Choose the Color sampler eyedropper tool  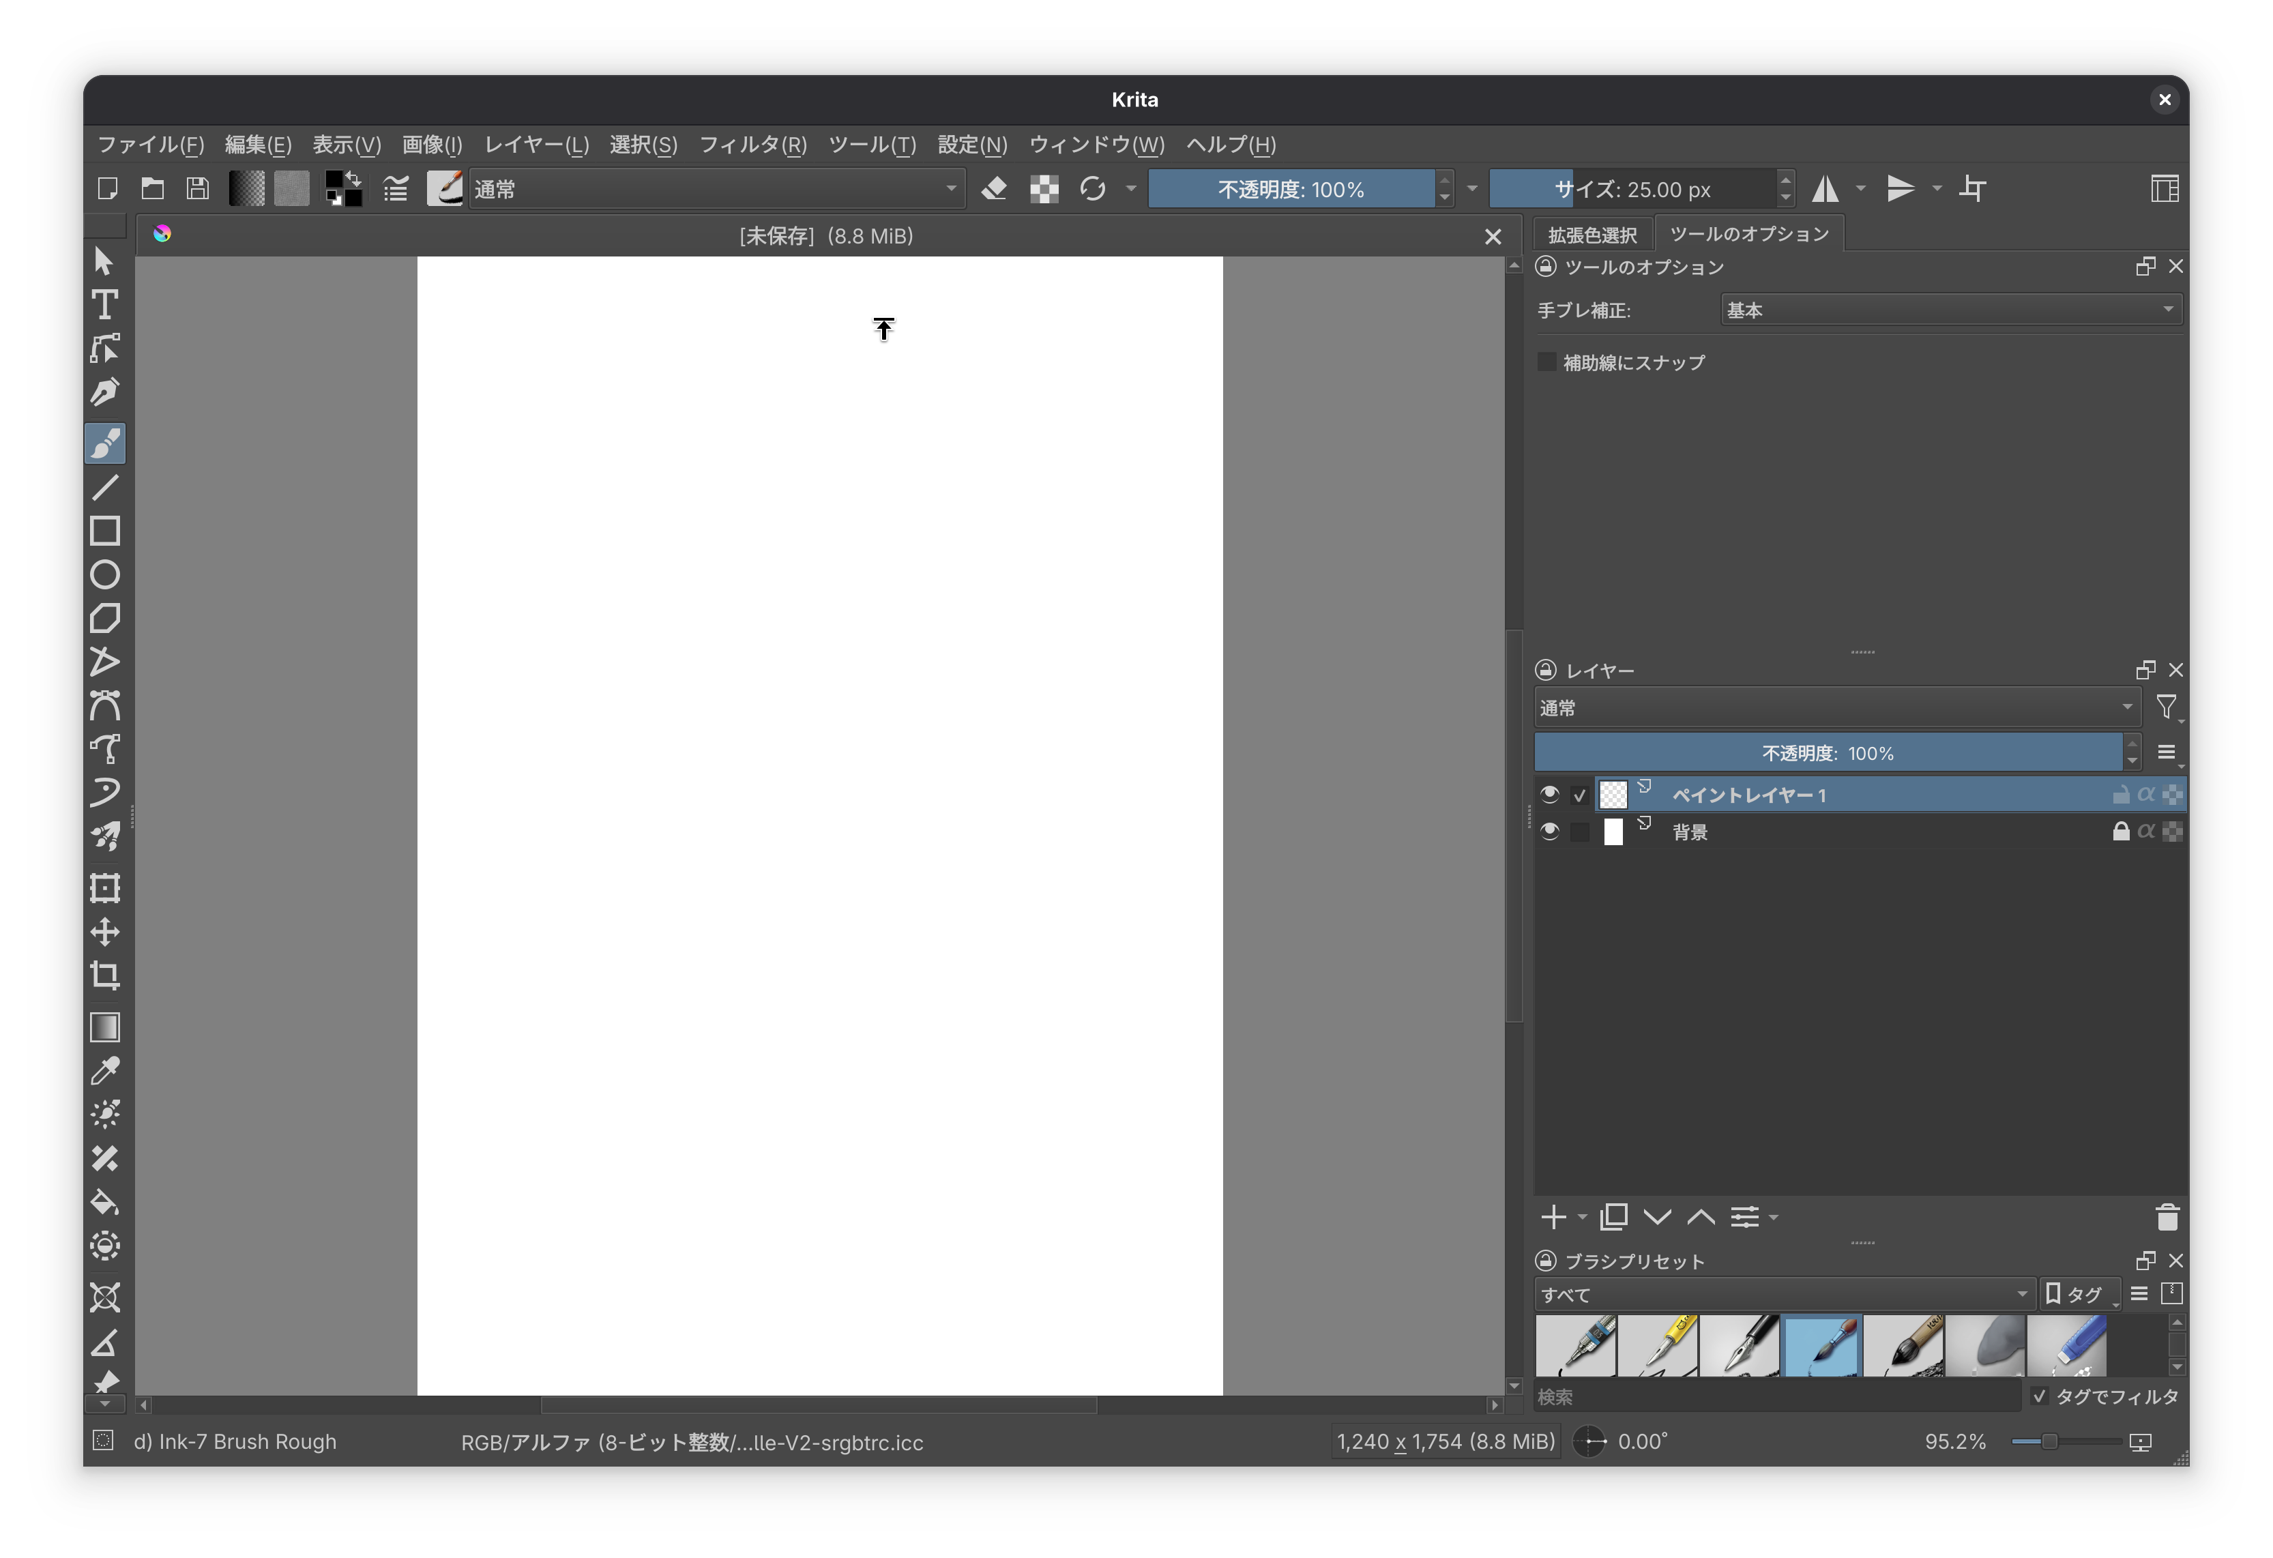(104, 1071)
